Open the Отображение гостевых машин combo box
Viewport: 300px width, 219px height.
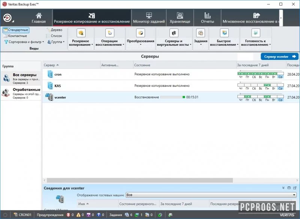pos(211,195)
